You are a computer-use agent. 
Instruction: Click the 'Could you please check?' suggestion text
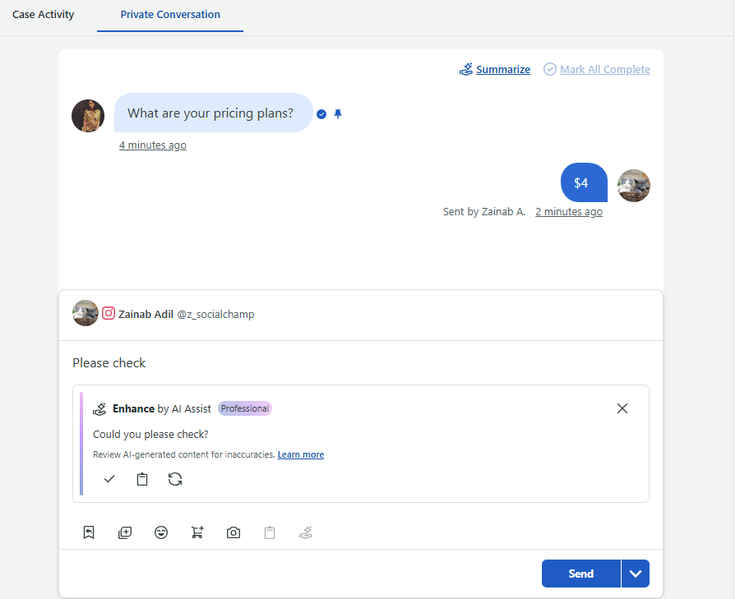(150, 435)
